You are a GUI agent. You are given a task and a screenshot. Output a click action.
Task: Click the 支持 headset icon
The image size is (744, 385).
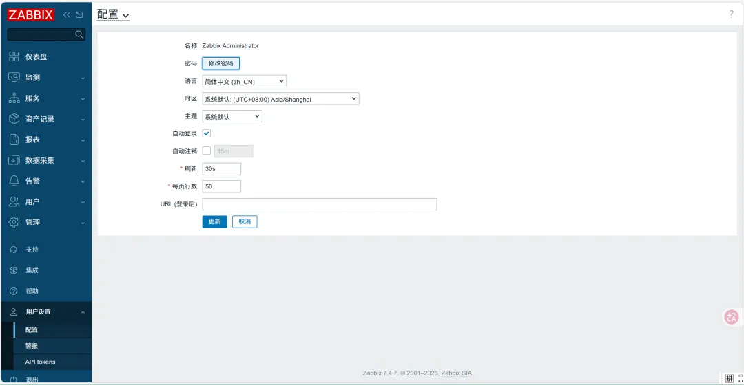(x=13, y=250)
